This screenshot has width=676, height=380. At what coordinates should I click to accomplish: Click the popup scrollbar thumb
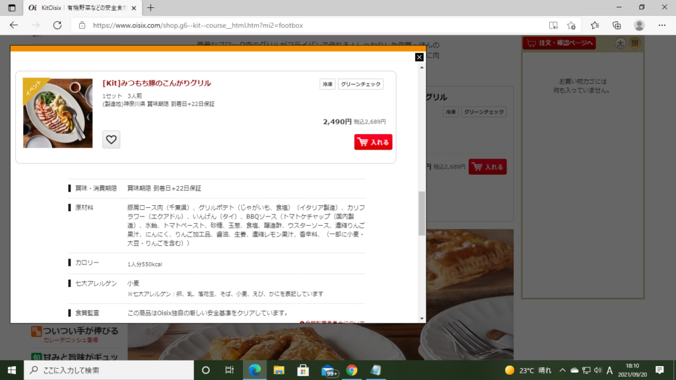tap(422, 213)
